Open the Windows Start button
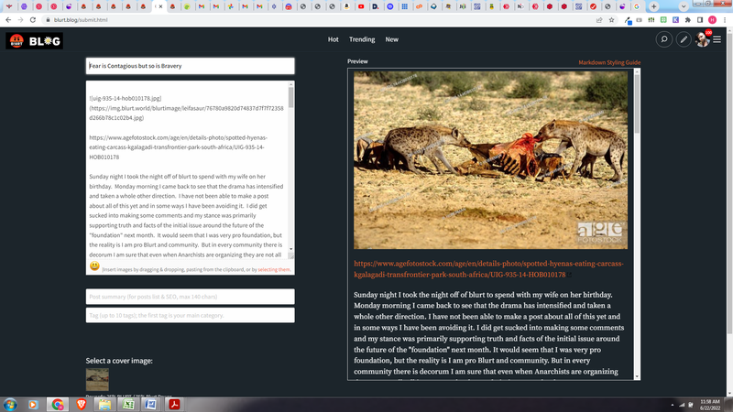The height and width of the screenshot is (412, 733). pyautogui.click(x=10, y=405)
